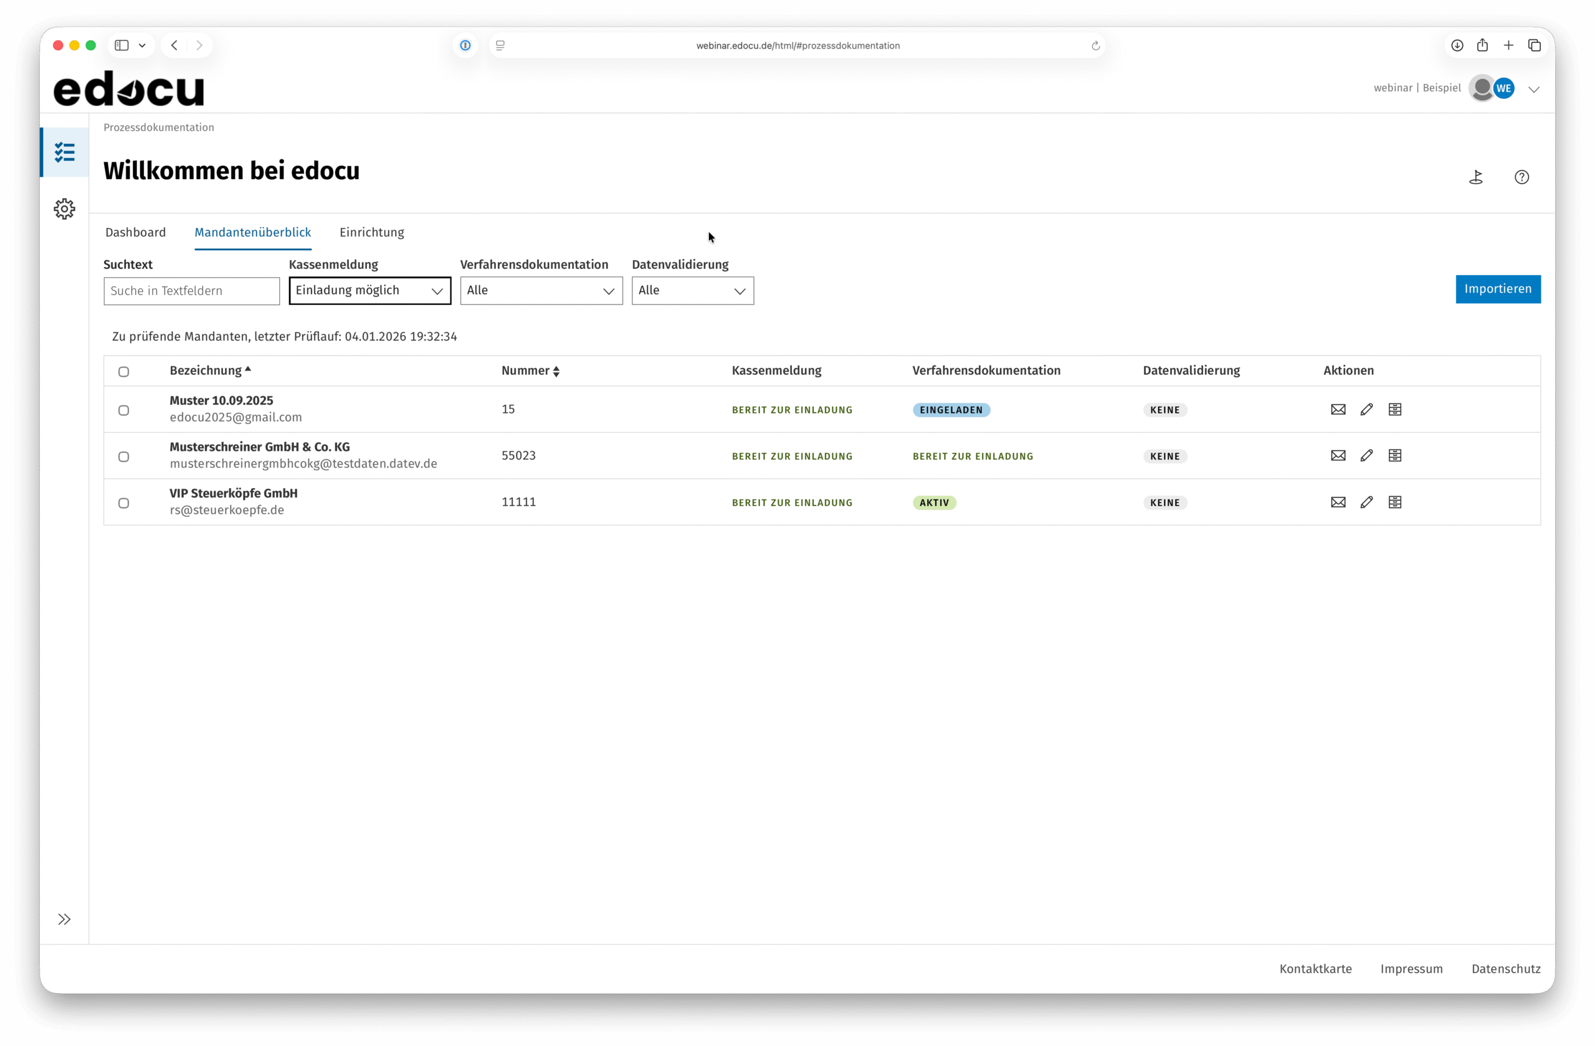Click the help question mark icon
The image size is (1595, 1046).
click(1521, 177)
